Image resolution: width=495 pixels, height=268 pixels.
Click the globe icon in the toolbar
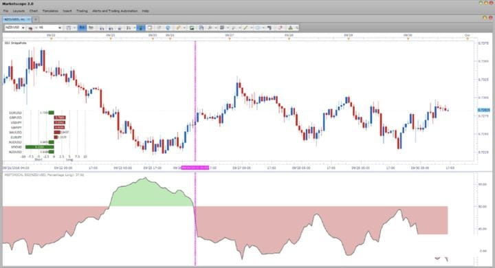pos(168,27)
